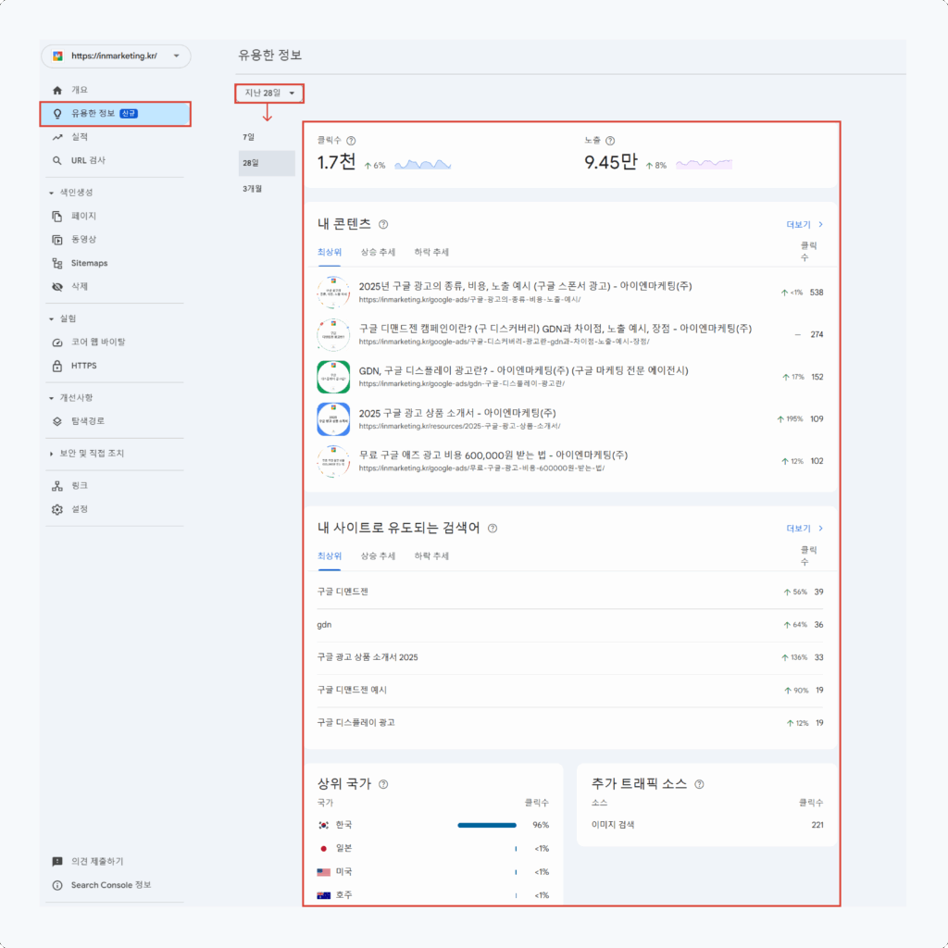Click the 노출 sparkline chart
Viewport: 948px width, 948px height.
coord(704,164)
